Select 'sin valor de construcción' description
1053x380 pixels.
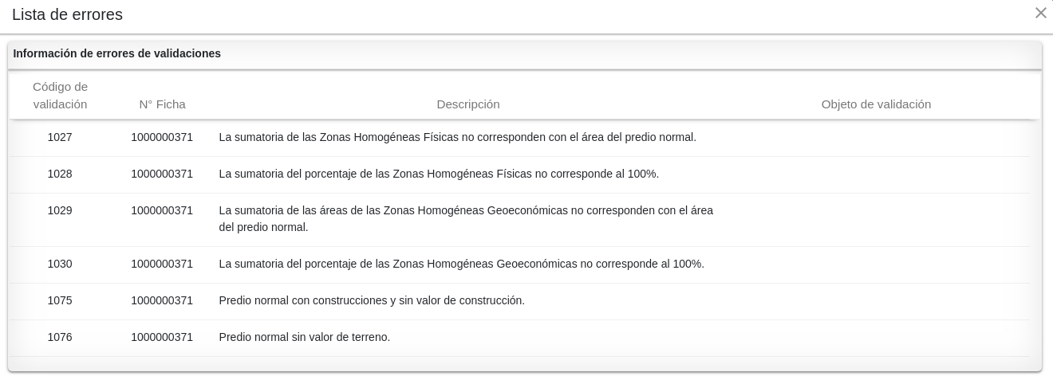[x=372, y=300]
